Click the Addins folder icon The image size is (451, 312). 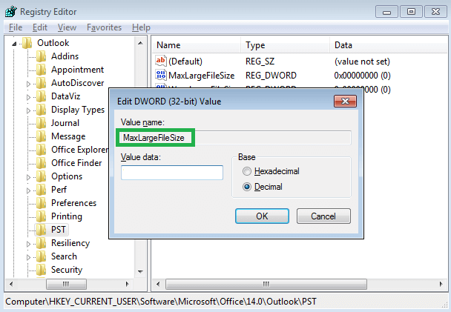[x=41, y=56]
